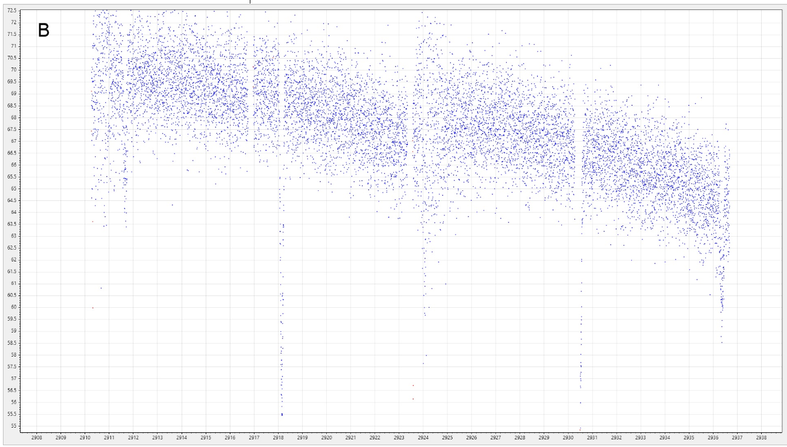The width and height of the screenshot is (787, 447).
Task: Choose the 66.5 vertical axis tick
Action: (13, 153)
